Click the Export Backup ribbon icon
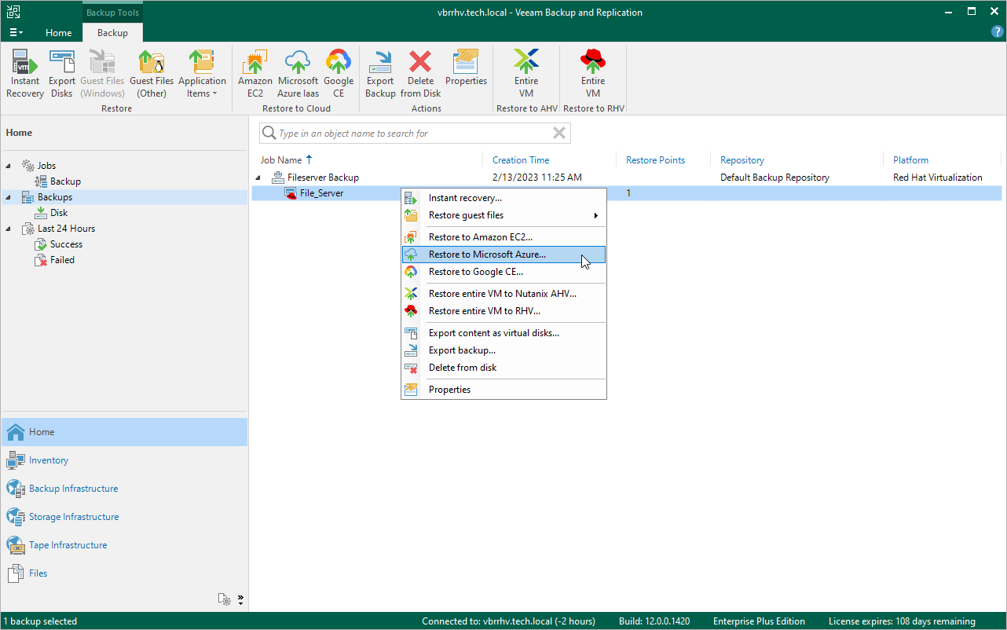 click(x=380, y=74)
